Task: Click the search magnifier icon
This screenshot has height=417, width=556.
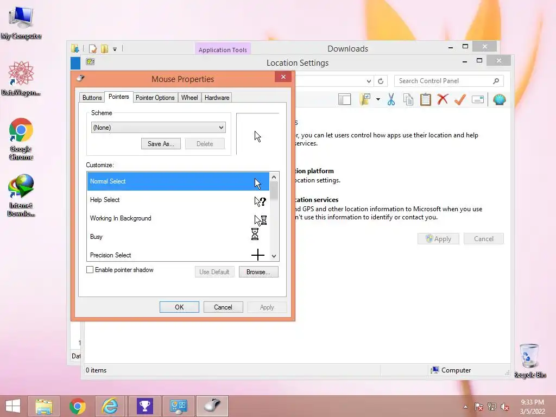Action: tap(496, 81)
